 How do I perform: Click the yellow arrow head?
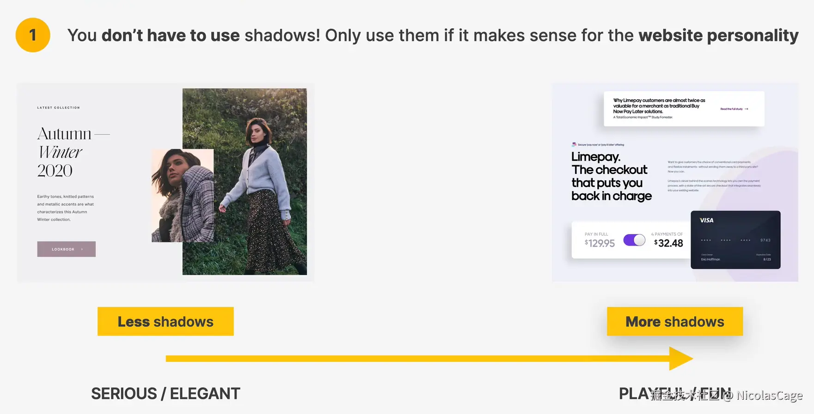[x=680, y=359]
